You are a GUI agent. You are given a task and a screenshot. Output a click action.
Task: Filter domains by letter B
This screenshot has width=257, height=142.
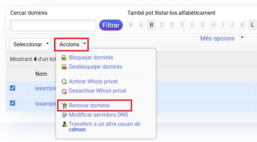point(151,25)
